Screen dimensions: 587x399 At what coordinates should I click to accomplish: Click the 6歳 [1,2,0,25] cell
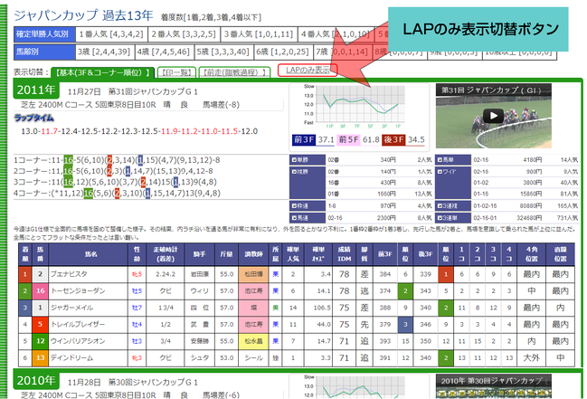point(282,52)
